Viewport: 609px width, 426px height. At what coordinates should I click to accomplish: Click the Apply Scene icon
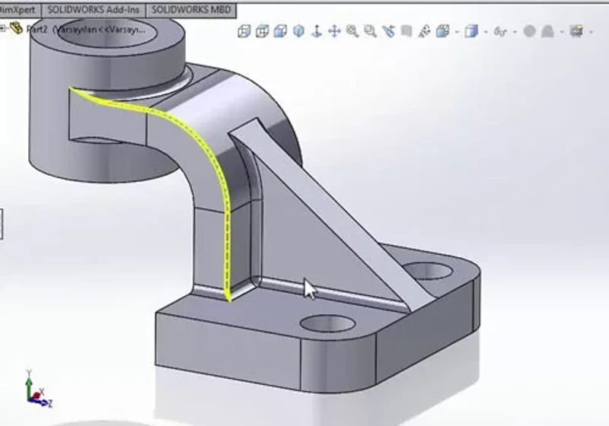point(547,31)
